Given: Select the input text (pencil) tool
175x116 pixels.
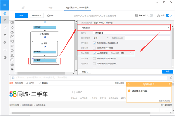Looking at the screenshot, I should click(x=12, y=37).
